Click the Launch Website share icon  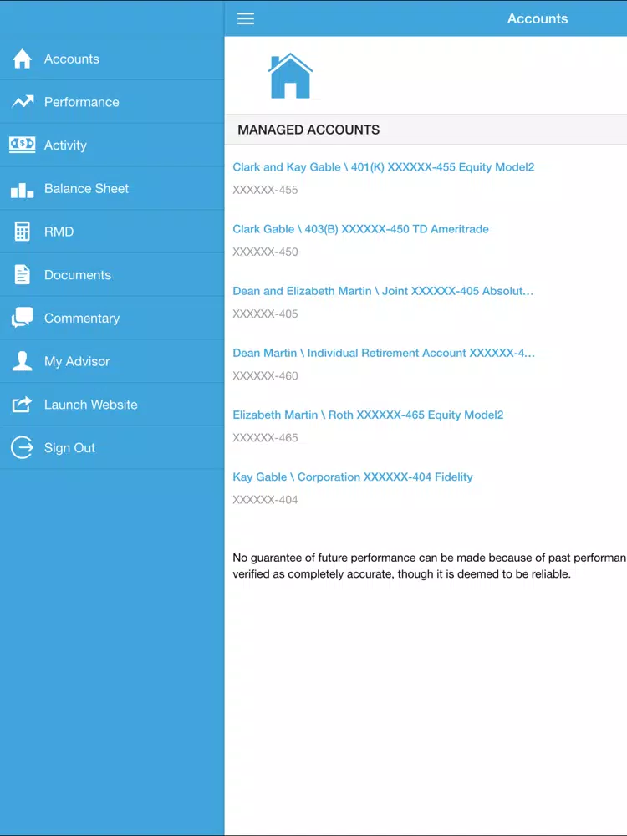pyautogui.click(x=22, y=405)
